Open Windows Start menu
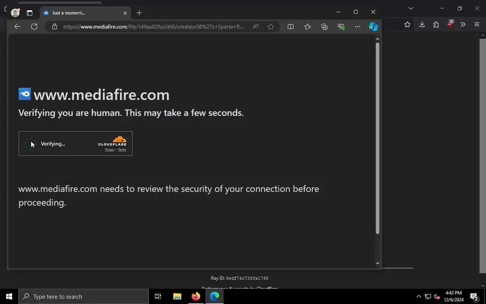Viewport: 486px width, 304px height. point(9,296)
